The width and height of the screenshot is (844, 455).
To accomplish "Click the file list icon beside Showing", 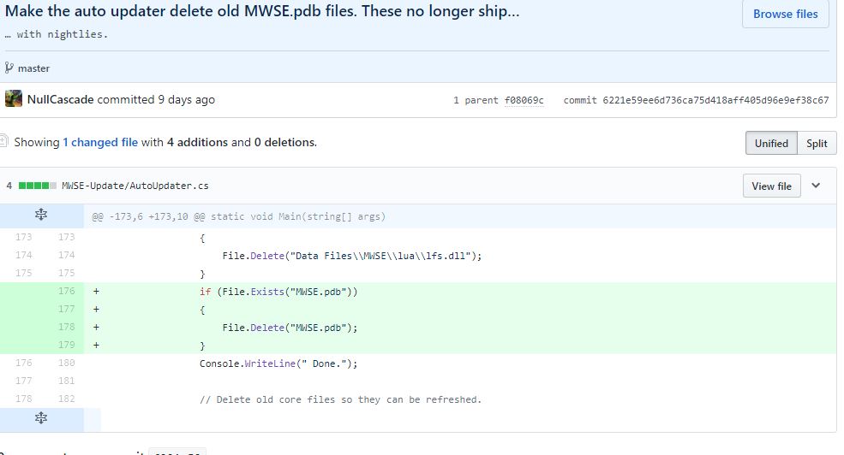I will coord(3,141).
